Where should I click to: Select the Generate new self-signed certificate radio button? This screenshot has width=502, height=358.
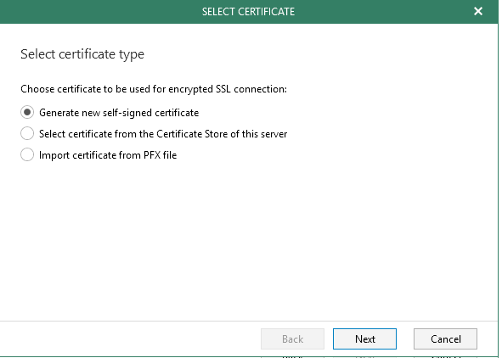tap(27, 113)
